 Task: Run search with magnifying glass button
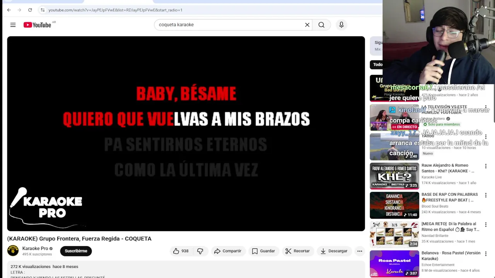[321, 25]
